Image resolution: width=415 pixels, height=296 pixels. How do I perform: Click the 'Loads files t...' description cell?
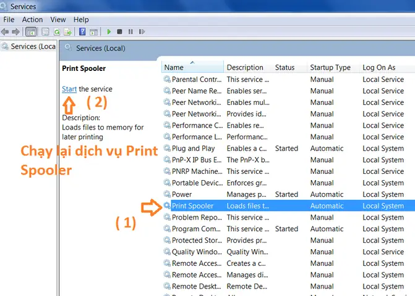(x=248, y=206)
